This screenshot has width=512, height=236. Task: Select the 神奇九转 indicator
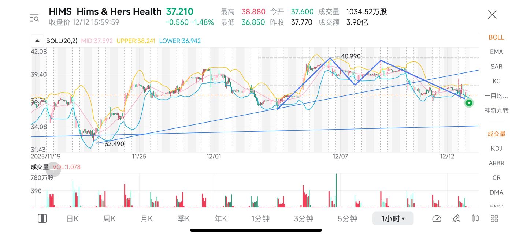(x=496, y=110)
